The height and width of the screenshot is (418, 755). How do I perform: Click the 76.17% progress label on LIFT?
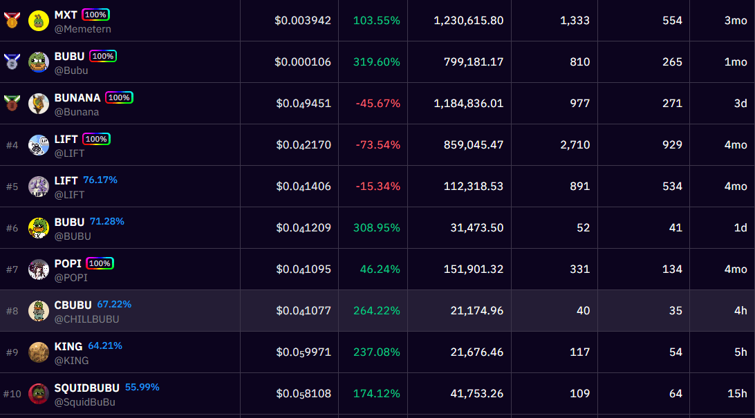click(x=100, y=180)
